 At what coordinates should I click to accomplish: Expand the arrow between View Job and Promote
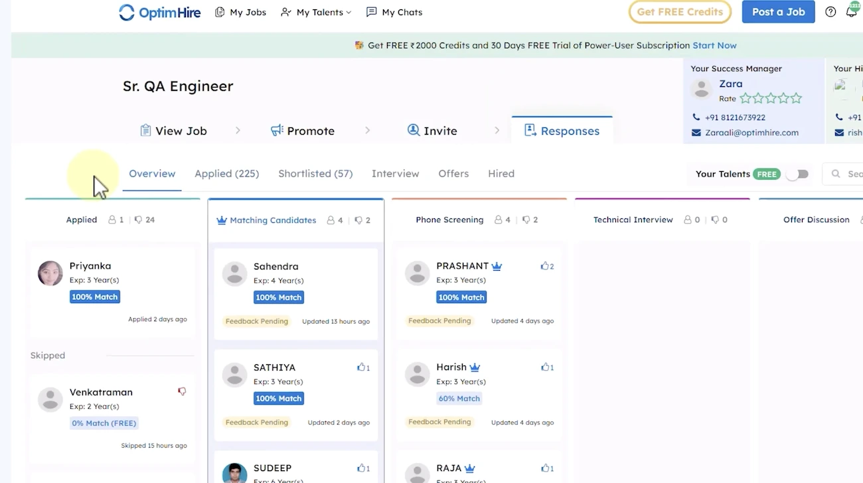tap(238, 131)
